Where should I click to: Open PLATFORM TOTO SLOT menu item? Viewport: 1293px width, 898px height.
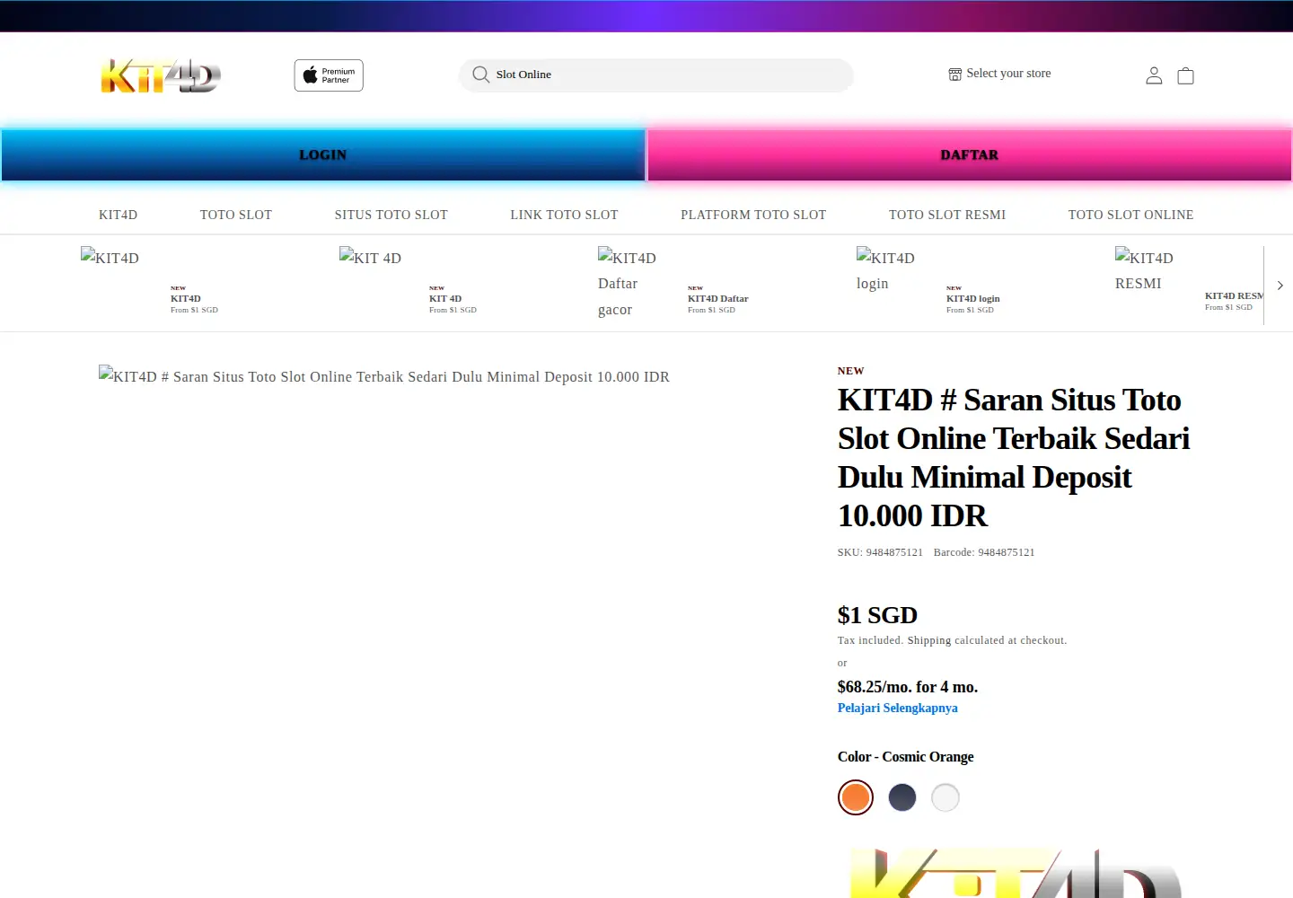pyautogui.click(x=753, y=215)
